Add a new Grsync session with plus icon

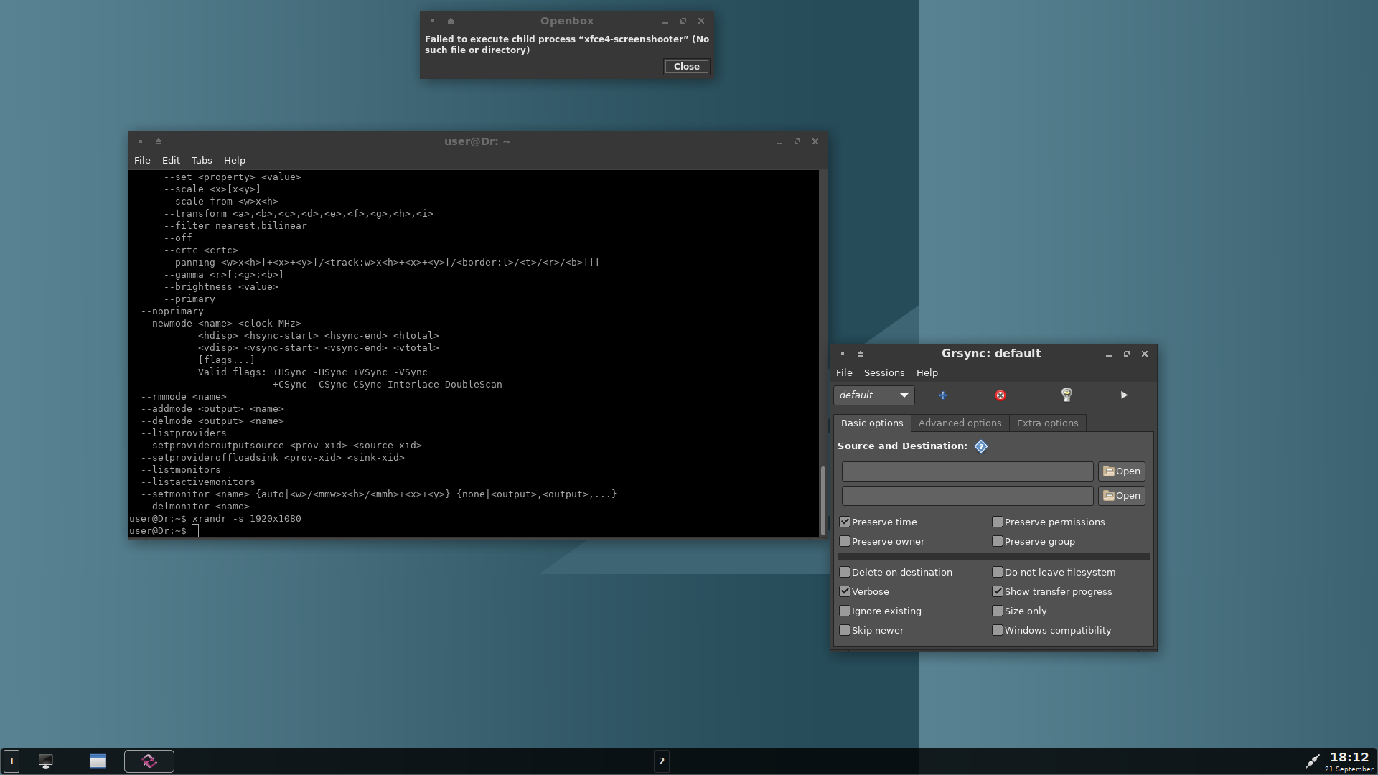tap(942, 395)
